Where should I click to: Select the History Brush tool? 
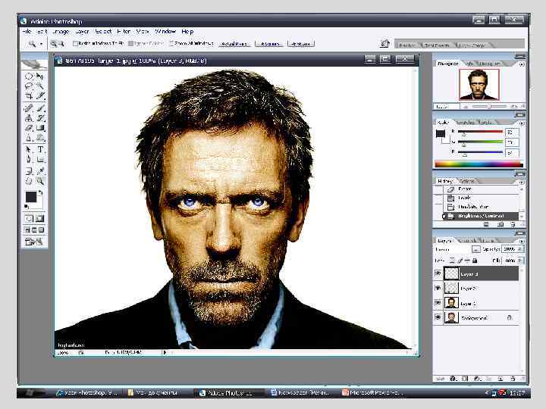[40, 118]
